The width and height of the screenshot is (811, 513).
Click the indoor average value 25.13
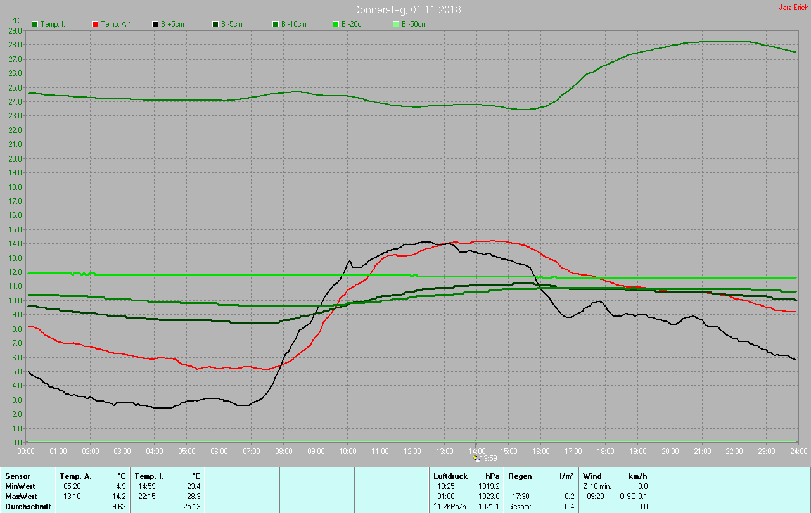(x=191, y=507)
